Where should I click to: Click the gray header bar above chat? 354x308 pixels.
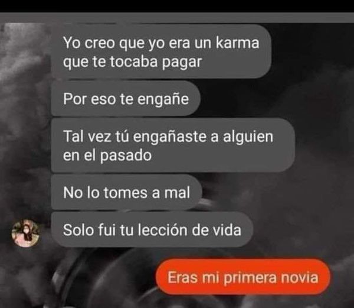coord(177,18)
